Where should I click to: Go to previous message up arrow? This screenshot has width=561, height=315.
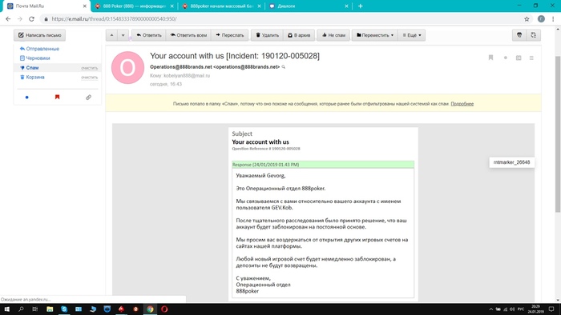tap(111, 35)
